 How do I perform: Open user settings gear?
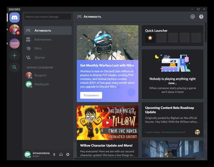pos(68,154)
